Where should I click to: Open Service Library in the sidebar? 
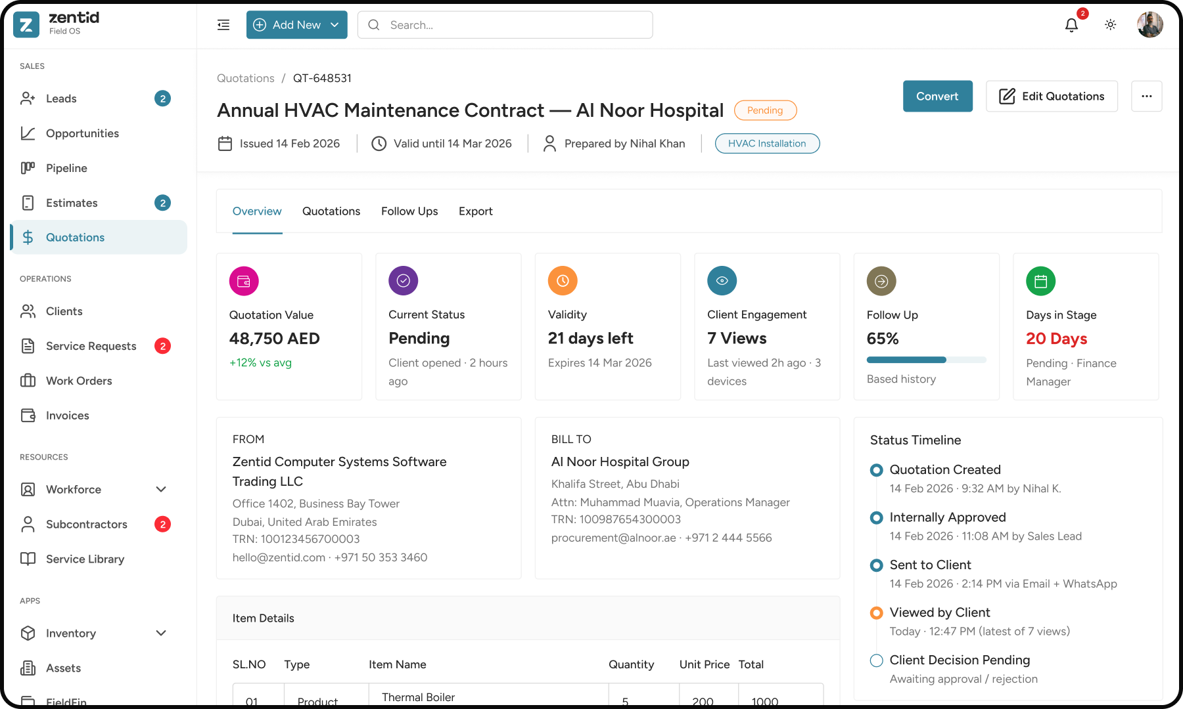[99, 559]
